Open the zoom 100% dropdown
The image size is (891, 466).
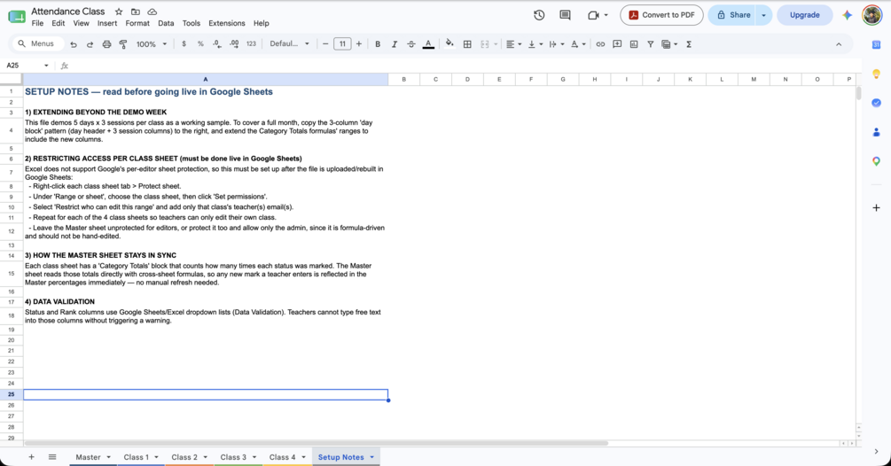tap(151, 43)
